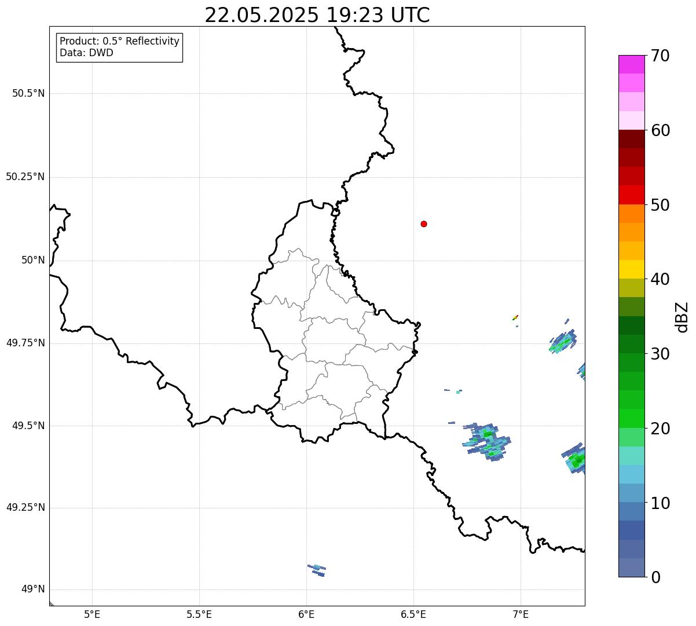696x626 pixels.
Task: Click the yellow colorbar swatch above 40 dBZ
Action: click(x=632, y=269)
